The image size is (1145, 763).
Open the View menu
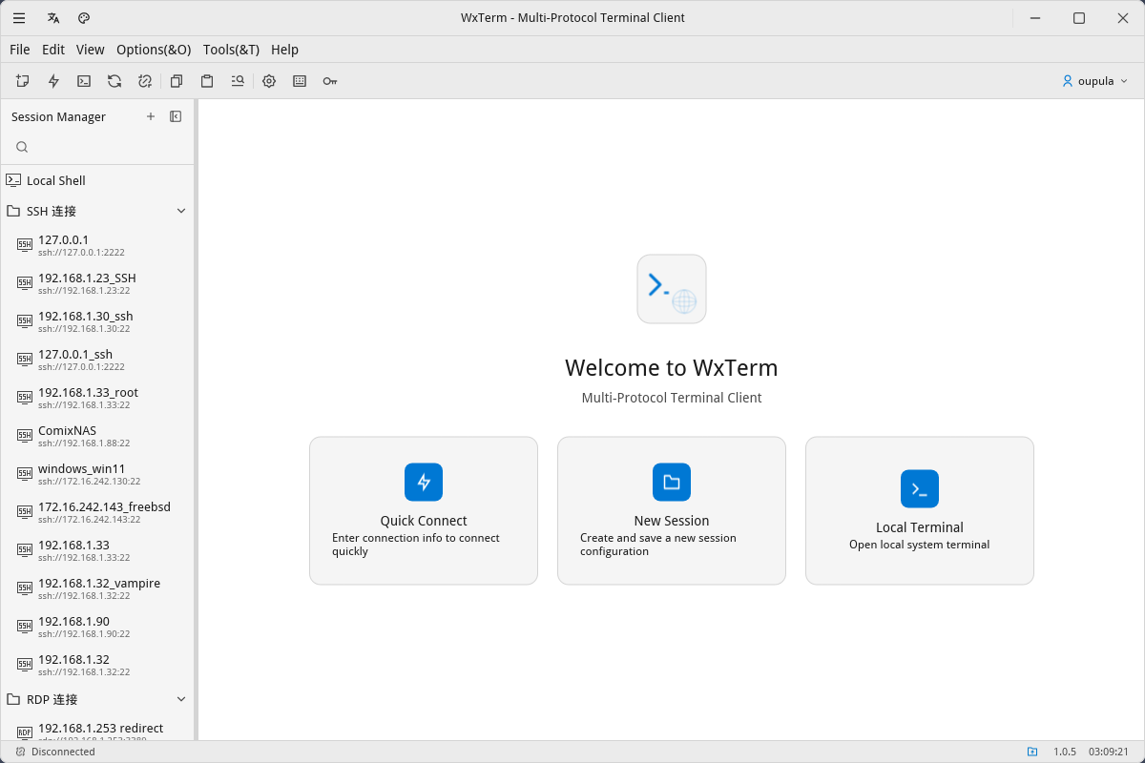pos(91,50)
